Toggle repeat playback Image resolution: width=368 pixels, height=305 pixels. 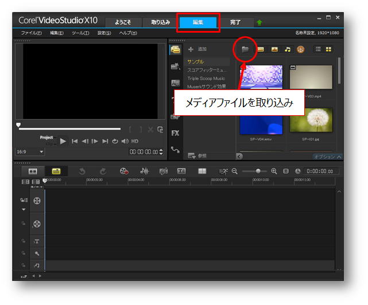click(x=115, y=141)
